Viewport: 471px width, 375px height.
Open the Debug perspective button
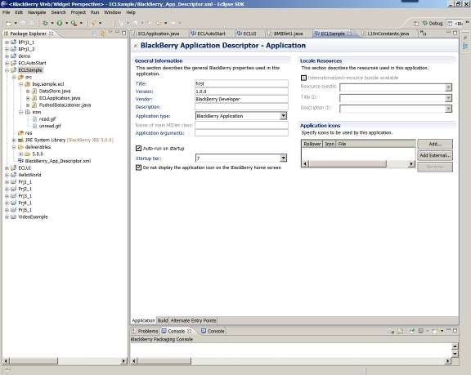coord(433,23)
